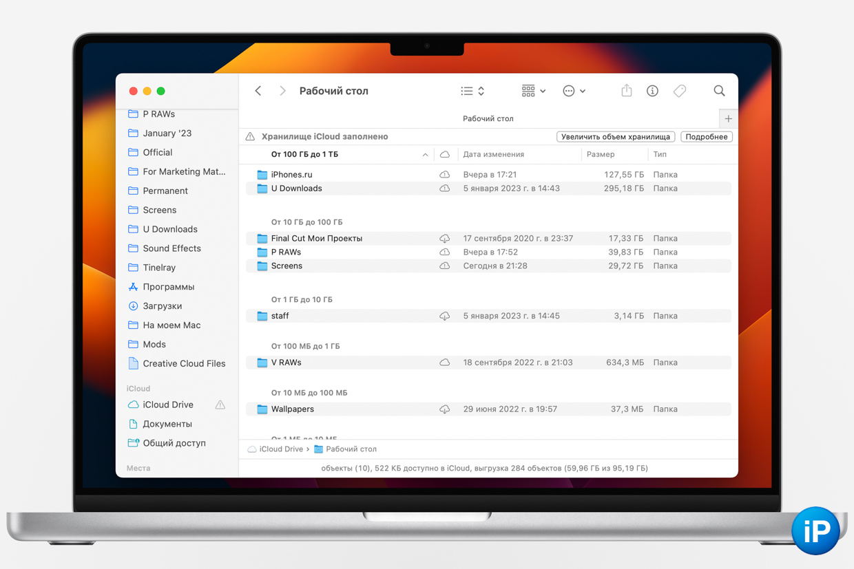Click the Подробнее button
854x569 pixels.
pos(706,137)
